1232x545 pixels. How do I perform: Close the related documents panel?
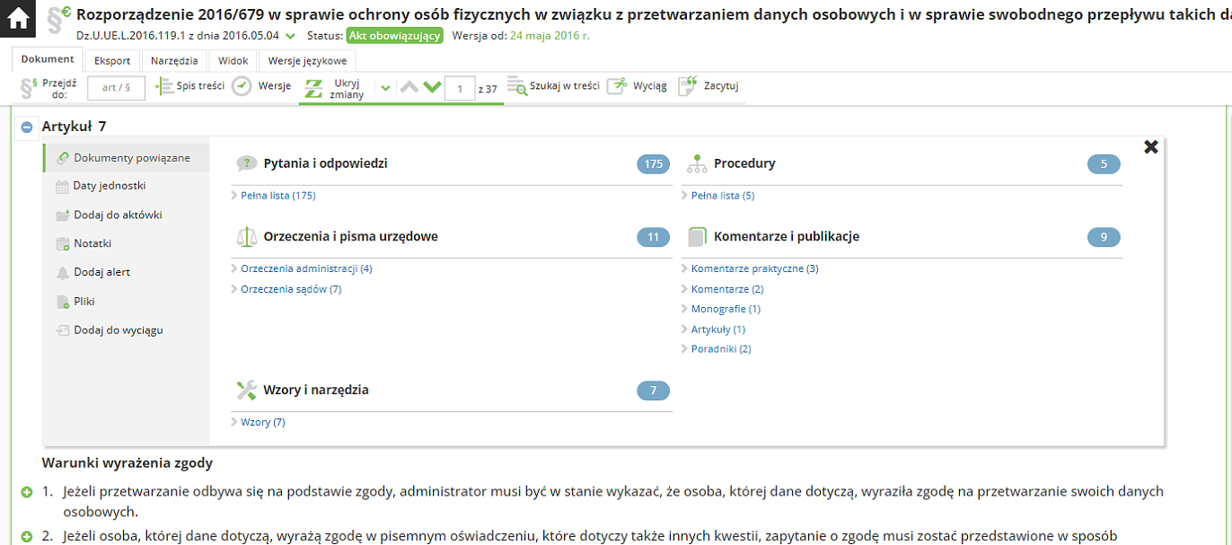coord(1150,146)
